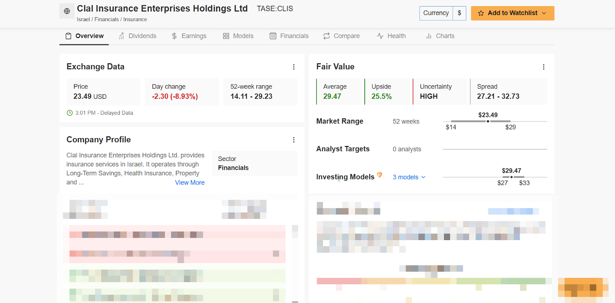Click the Currency button

[436, 13]
